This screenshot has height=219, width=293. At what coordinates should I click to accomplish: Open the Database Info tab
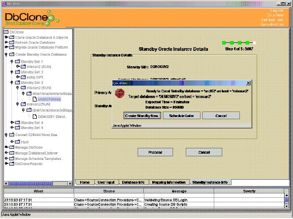tap(133, 182)
